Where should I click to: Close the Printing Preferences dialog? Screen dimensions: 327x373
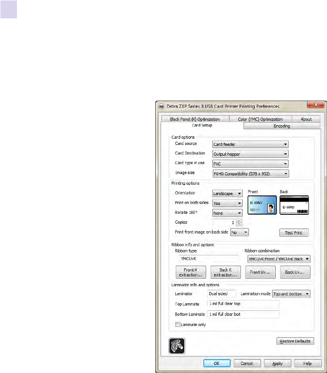316,104
